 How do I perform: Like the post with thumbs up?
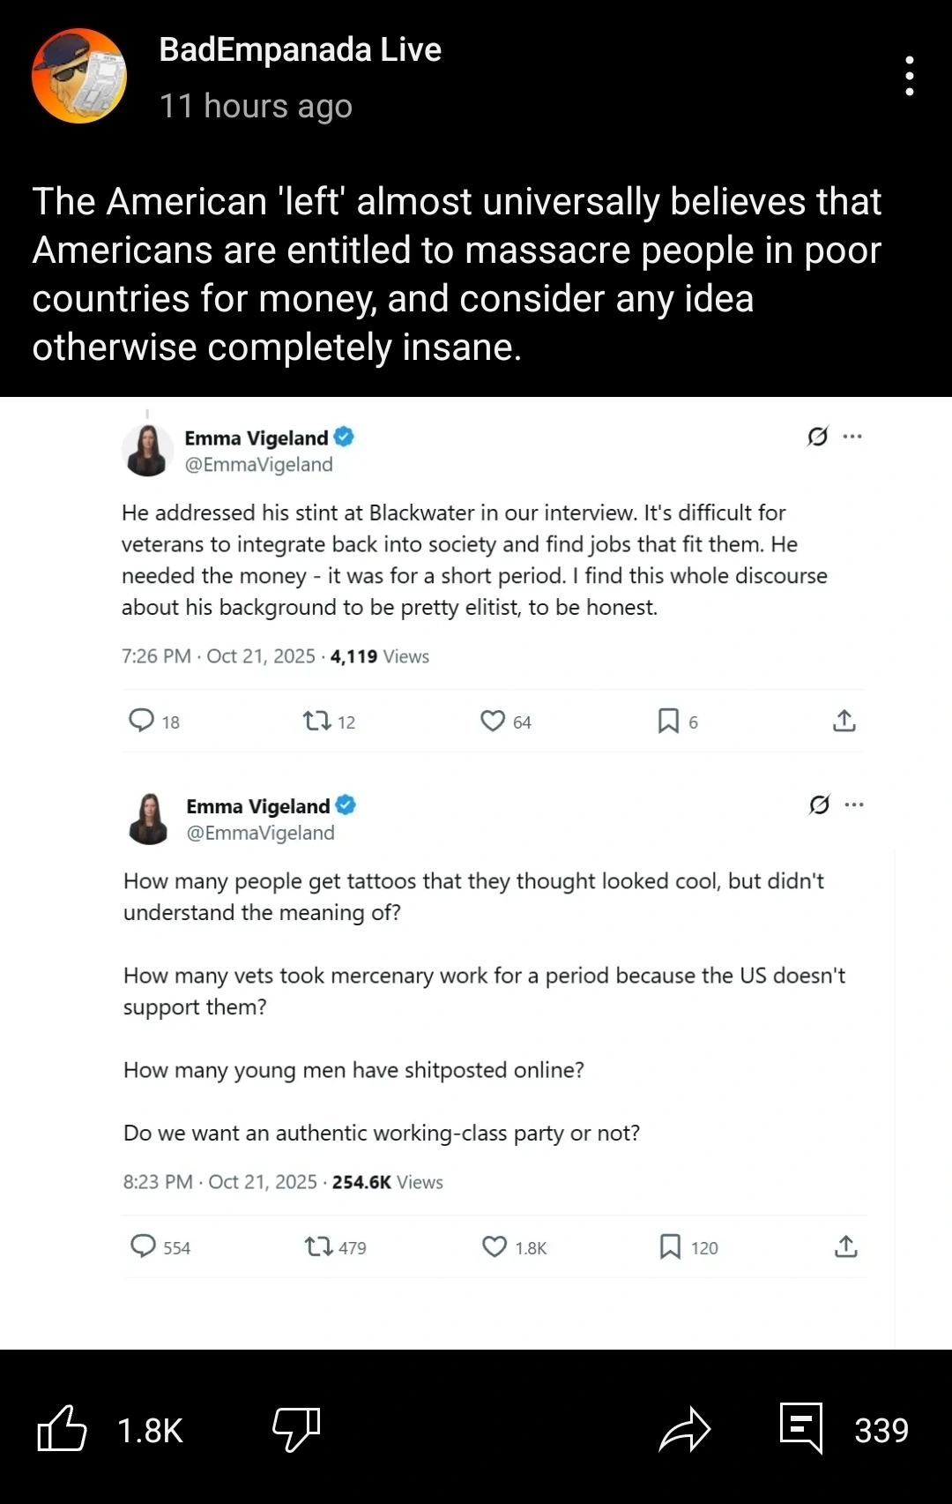pos(63,1429)
